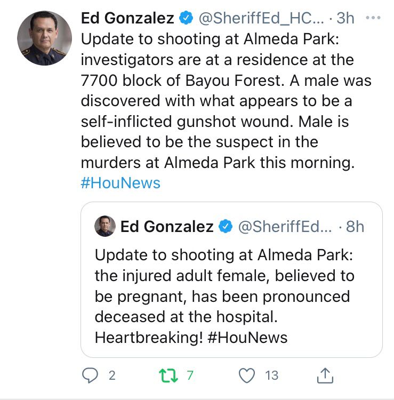The image size is (394, 400).
Task: Open the share tweet icon
Action: point(325,375)
